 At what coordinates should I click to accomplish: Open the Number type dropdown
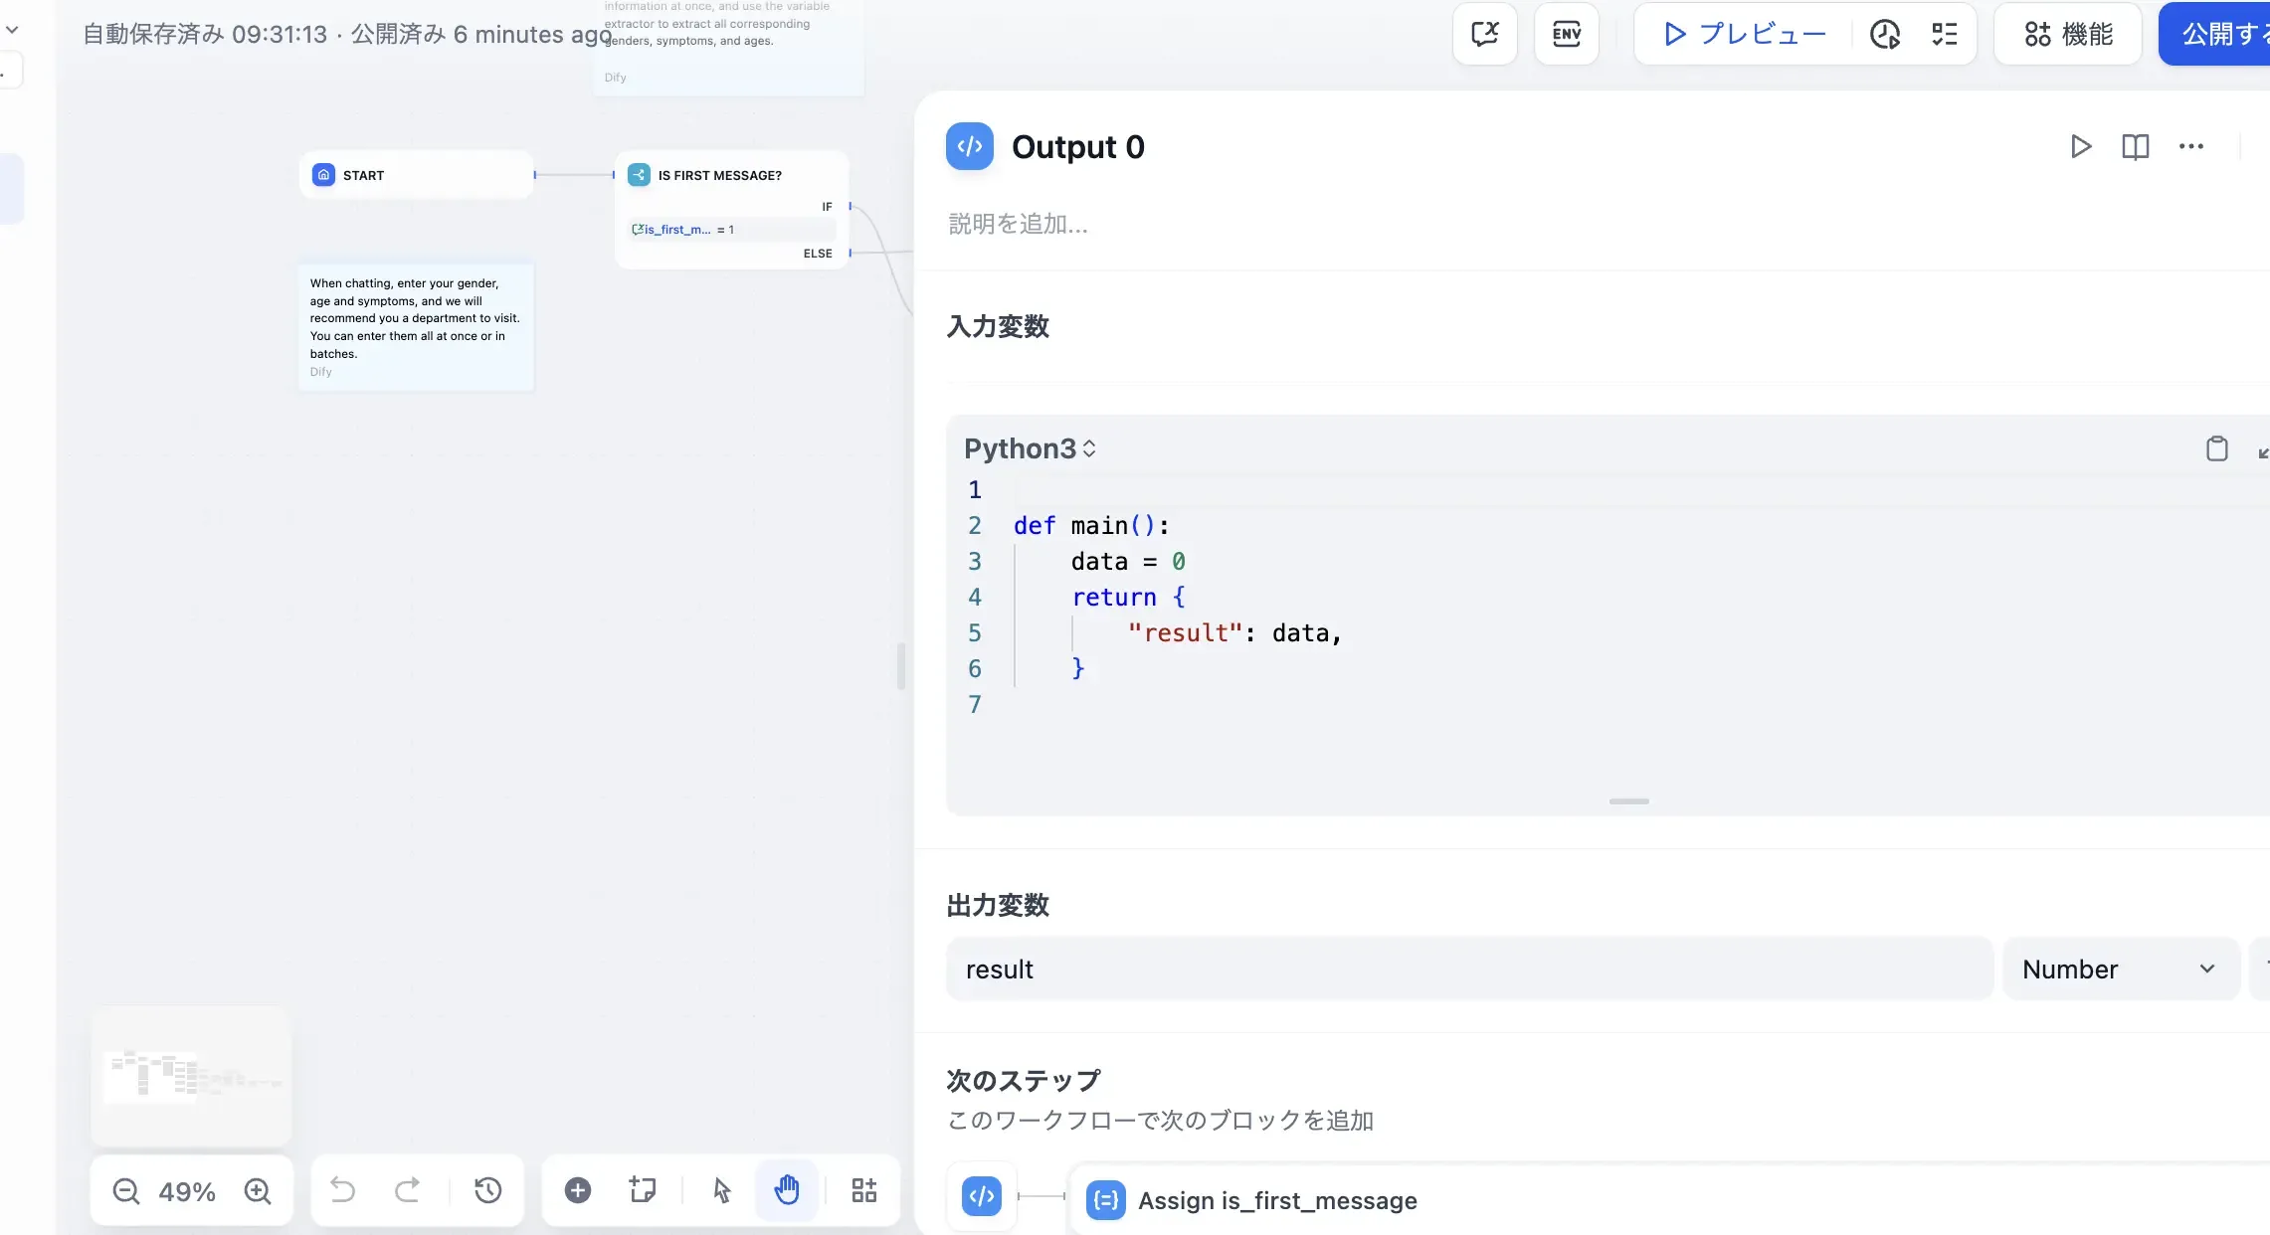point(2120,969)
